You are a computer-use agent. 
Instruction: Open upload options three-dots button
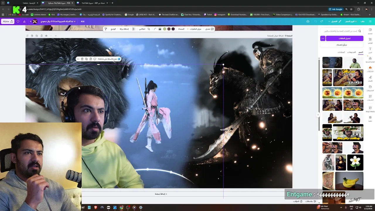click(x=323, y=38)
